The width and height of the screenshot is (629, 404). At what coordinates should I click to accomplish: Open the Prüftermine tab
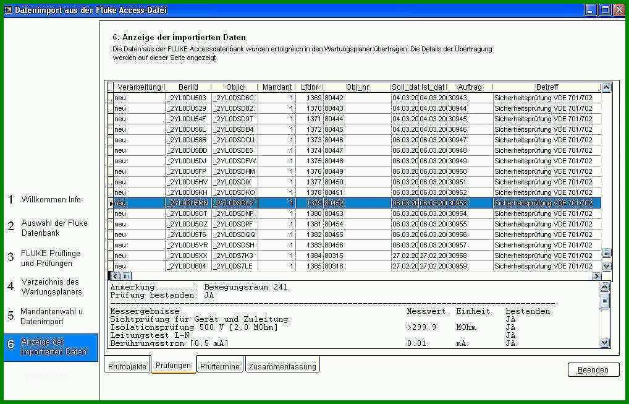point(220,366)
